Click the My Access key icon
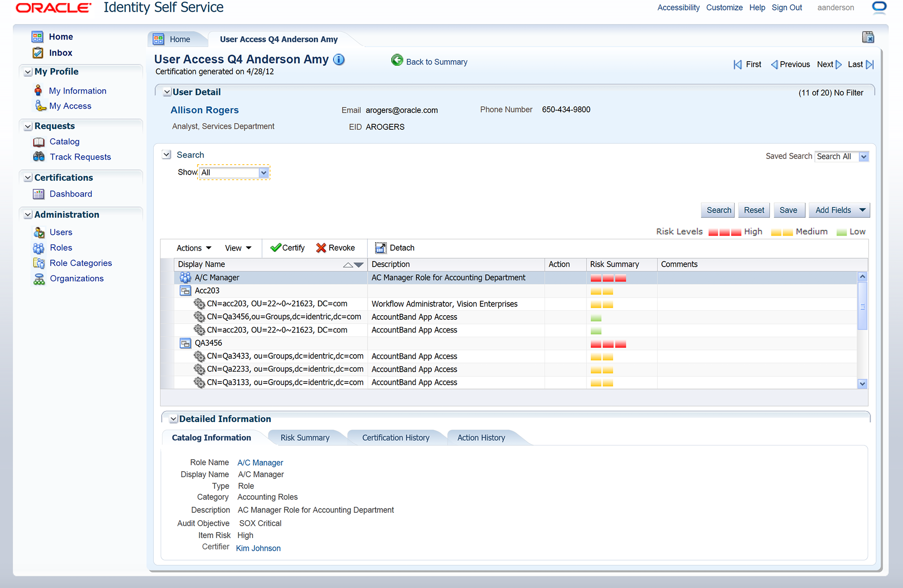Screen dimensions: 903x588 pos(40,105)
